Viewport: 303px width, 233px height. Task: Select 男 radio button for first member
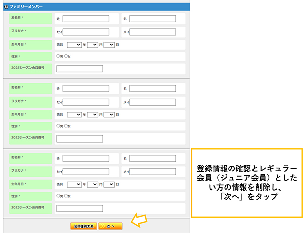tap(58, 56)
